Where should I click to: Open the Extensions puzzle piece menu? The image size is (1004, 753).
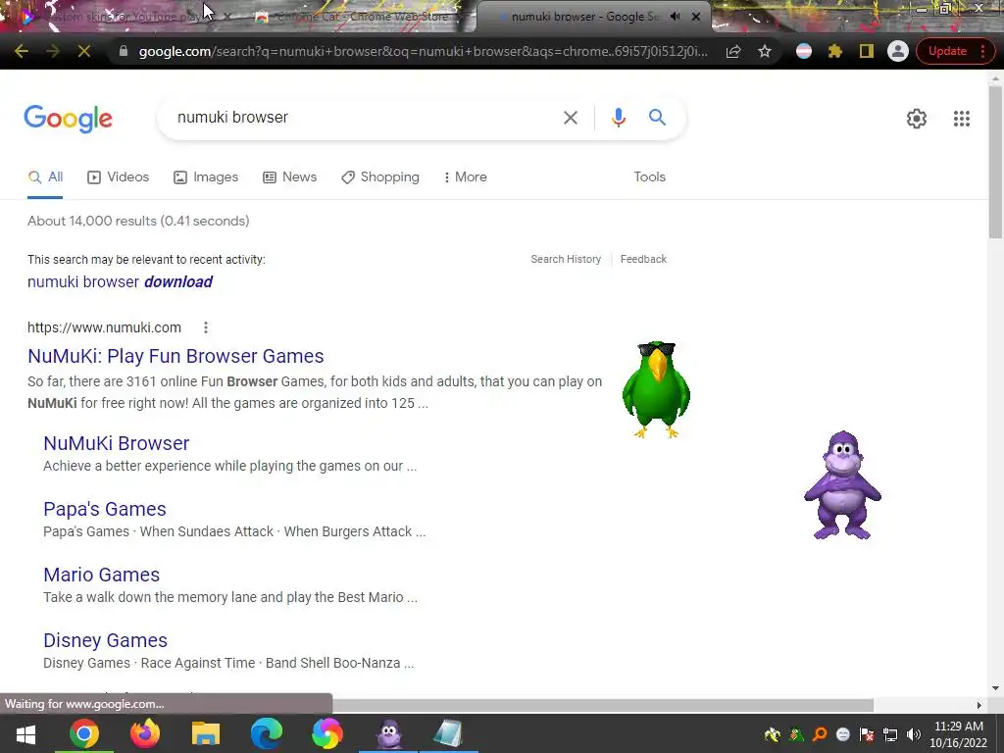835,51
